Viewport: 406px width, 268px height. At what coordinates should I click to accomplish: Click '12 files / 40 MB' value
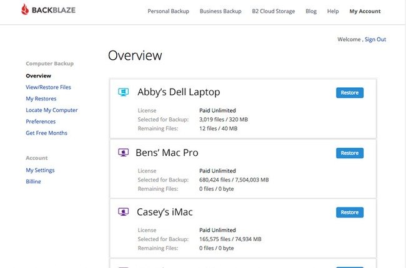click(x=218, y=128)
